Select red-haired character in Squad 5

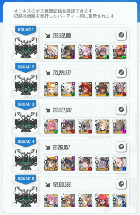click(x=102, y=200)
